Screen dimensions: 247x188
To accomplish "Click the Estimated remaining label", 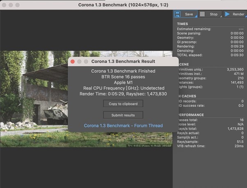I will point(194,29).
